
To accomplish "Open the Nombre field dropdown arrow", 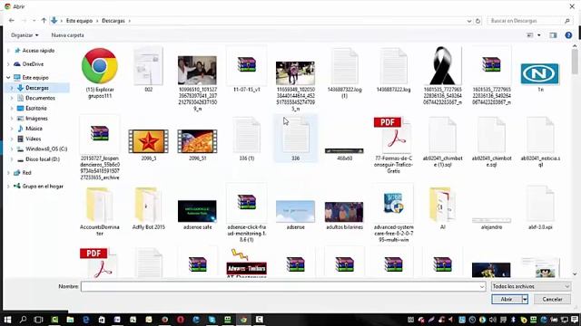I will click(482, 286).
